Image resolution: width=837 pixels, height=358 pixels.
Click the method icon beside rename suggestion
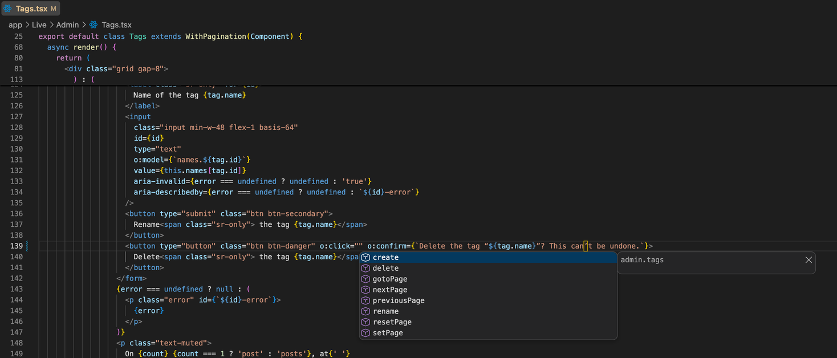point(366,312)
